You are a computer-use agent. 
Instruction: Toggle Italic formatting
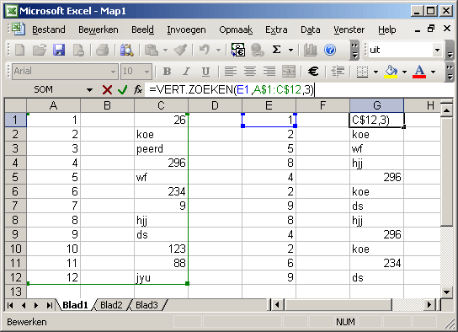(186, 72)
